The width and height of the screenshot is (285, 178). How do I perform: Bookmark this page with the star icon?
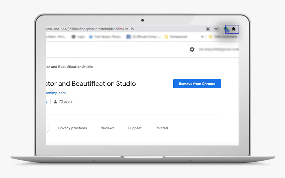click(216, 29)
